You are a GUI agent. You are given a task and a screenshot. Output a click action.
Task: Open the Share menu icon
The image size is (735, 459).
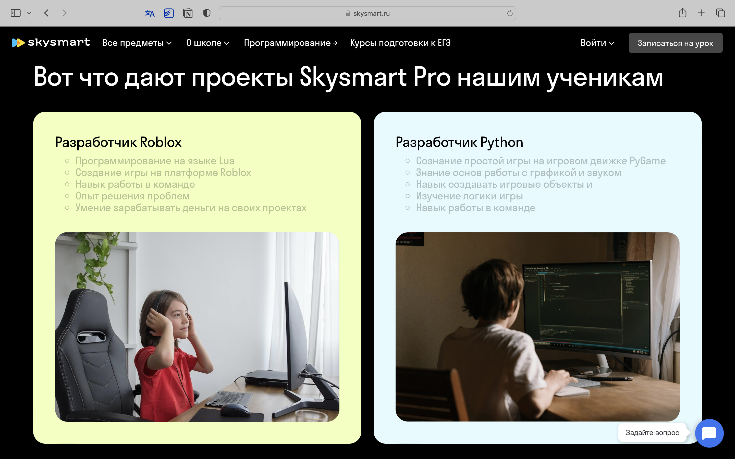click(x=682, y=13)
